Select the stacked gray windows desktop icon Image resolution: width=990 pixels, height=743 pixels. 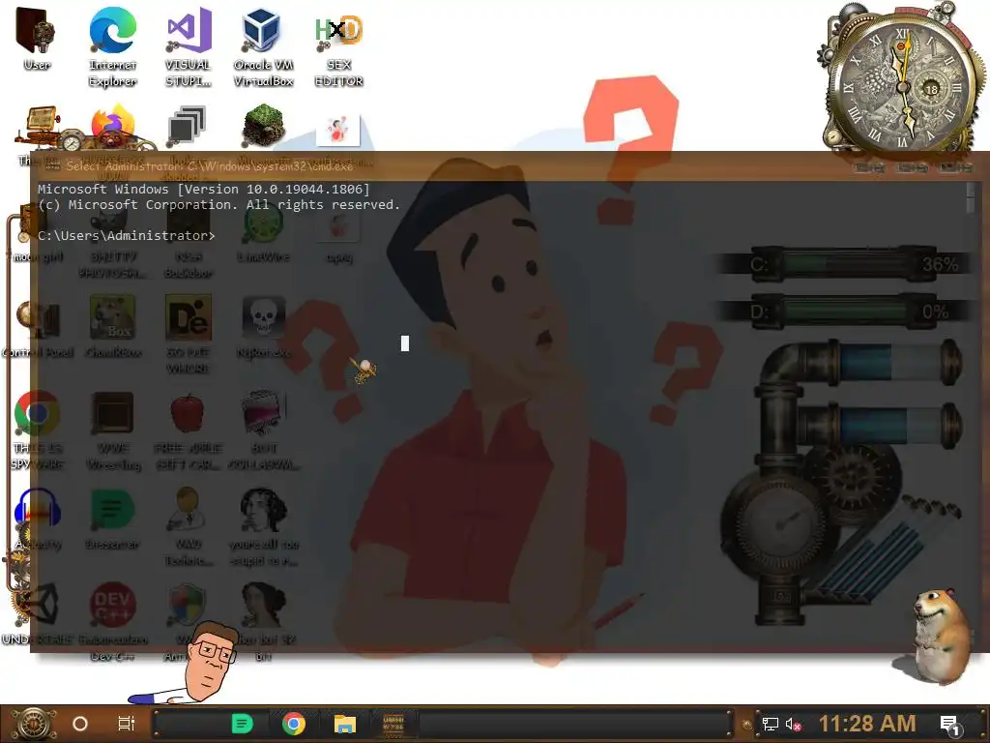(x=188, y=127)
